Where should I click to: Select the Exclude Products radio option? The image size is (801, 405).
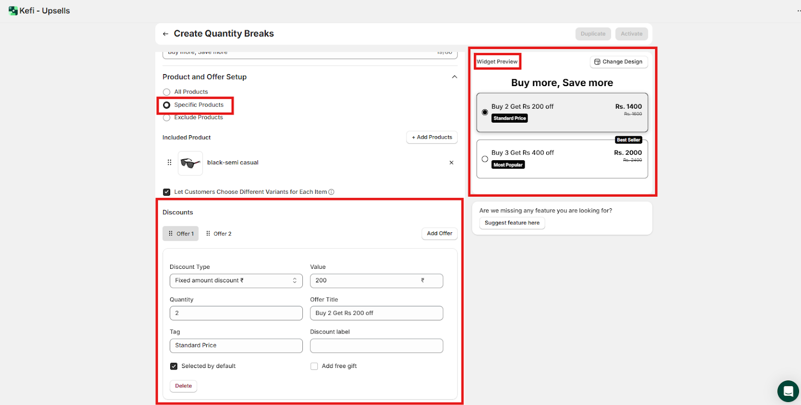pos(167,118)
